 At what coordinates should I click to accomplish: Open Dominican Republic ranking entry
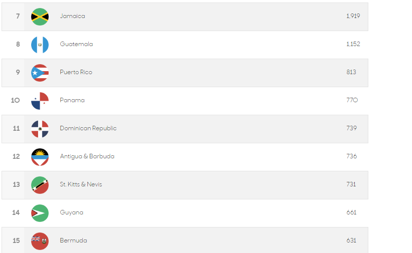[185, 129]
